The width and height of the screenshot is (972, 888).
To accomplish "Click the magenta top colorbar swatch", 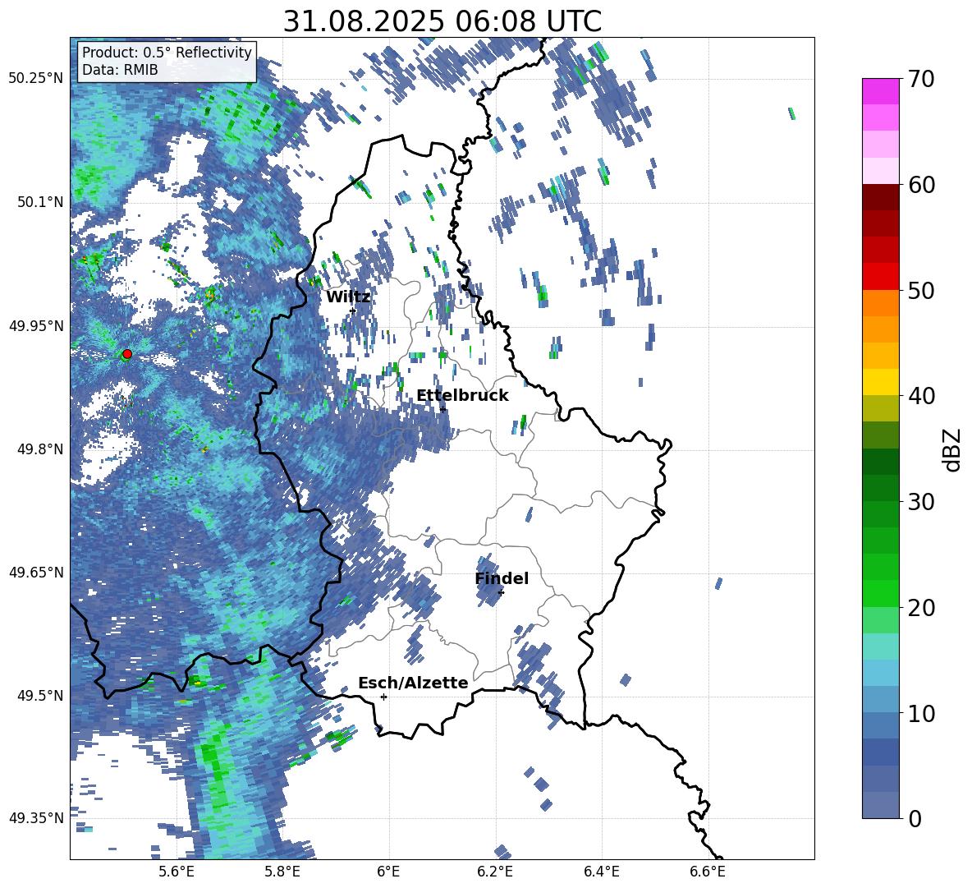I will (x=881, y=92).
